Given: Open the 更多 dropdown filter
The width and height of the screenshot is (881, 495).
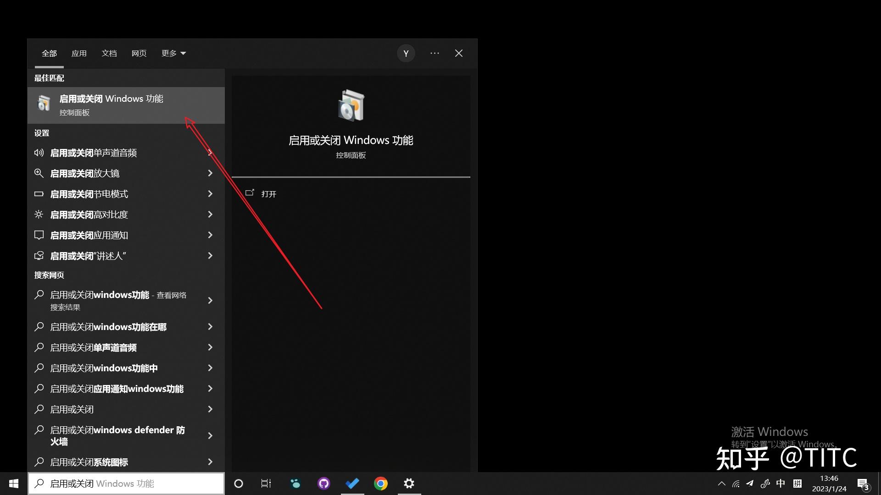Looking at the screenshot, I should (x=173, y=53).
